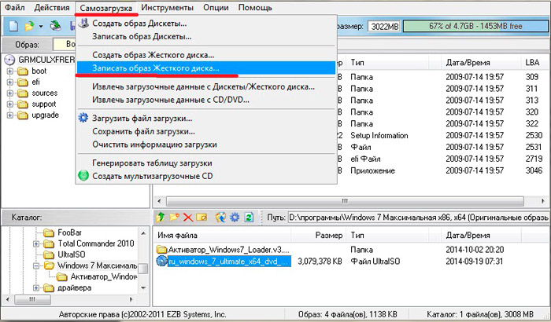Viewport: 551px width, 322px height.
Task: Choose Загрузить файл загрузки menu entry
Action: click(206, 119)
